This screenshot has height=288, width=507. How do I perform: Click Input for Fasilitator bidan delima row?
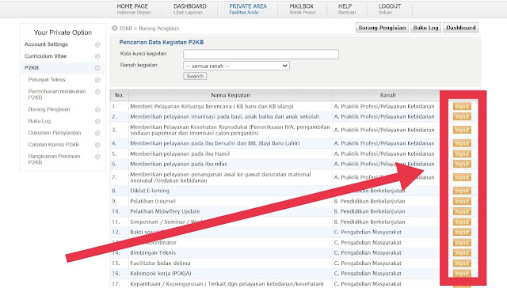click(462, 263)
